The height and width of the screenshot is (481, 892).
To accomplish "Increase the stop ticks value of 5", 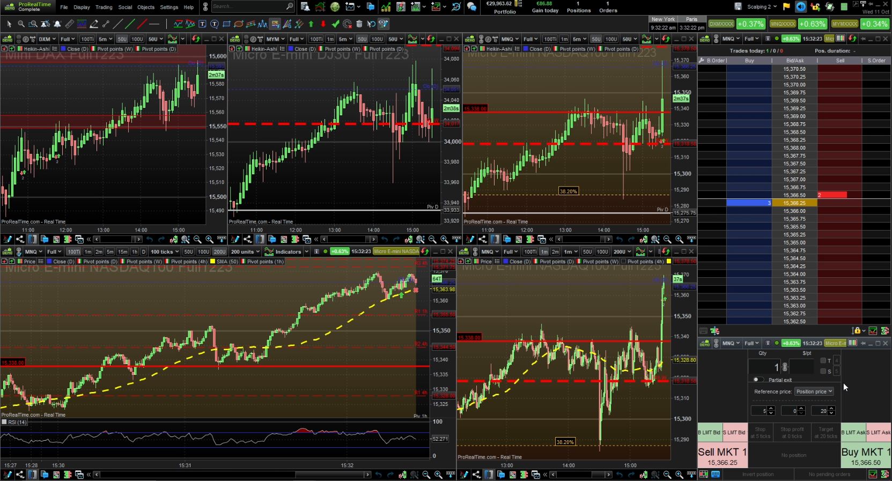I will coord(771,409).
